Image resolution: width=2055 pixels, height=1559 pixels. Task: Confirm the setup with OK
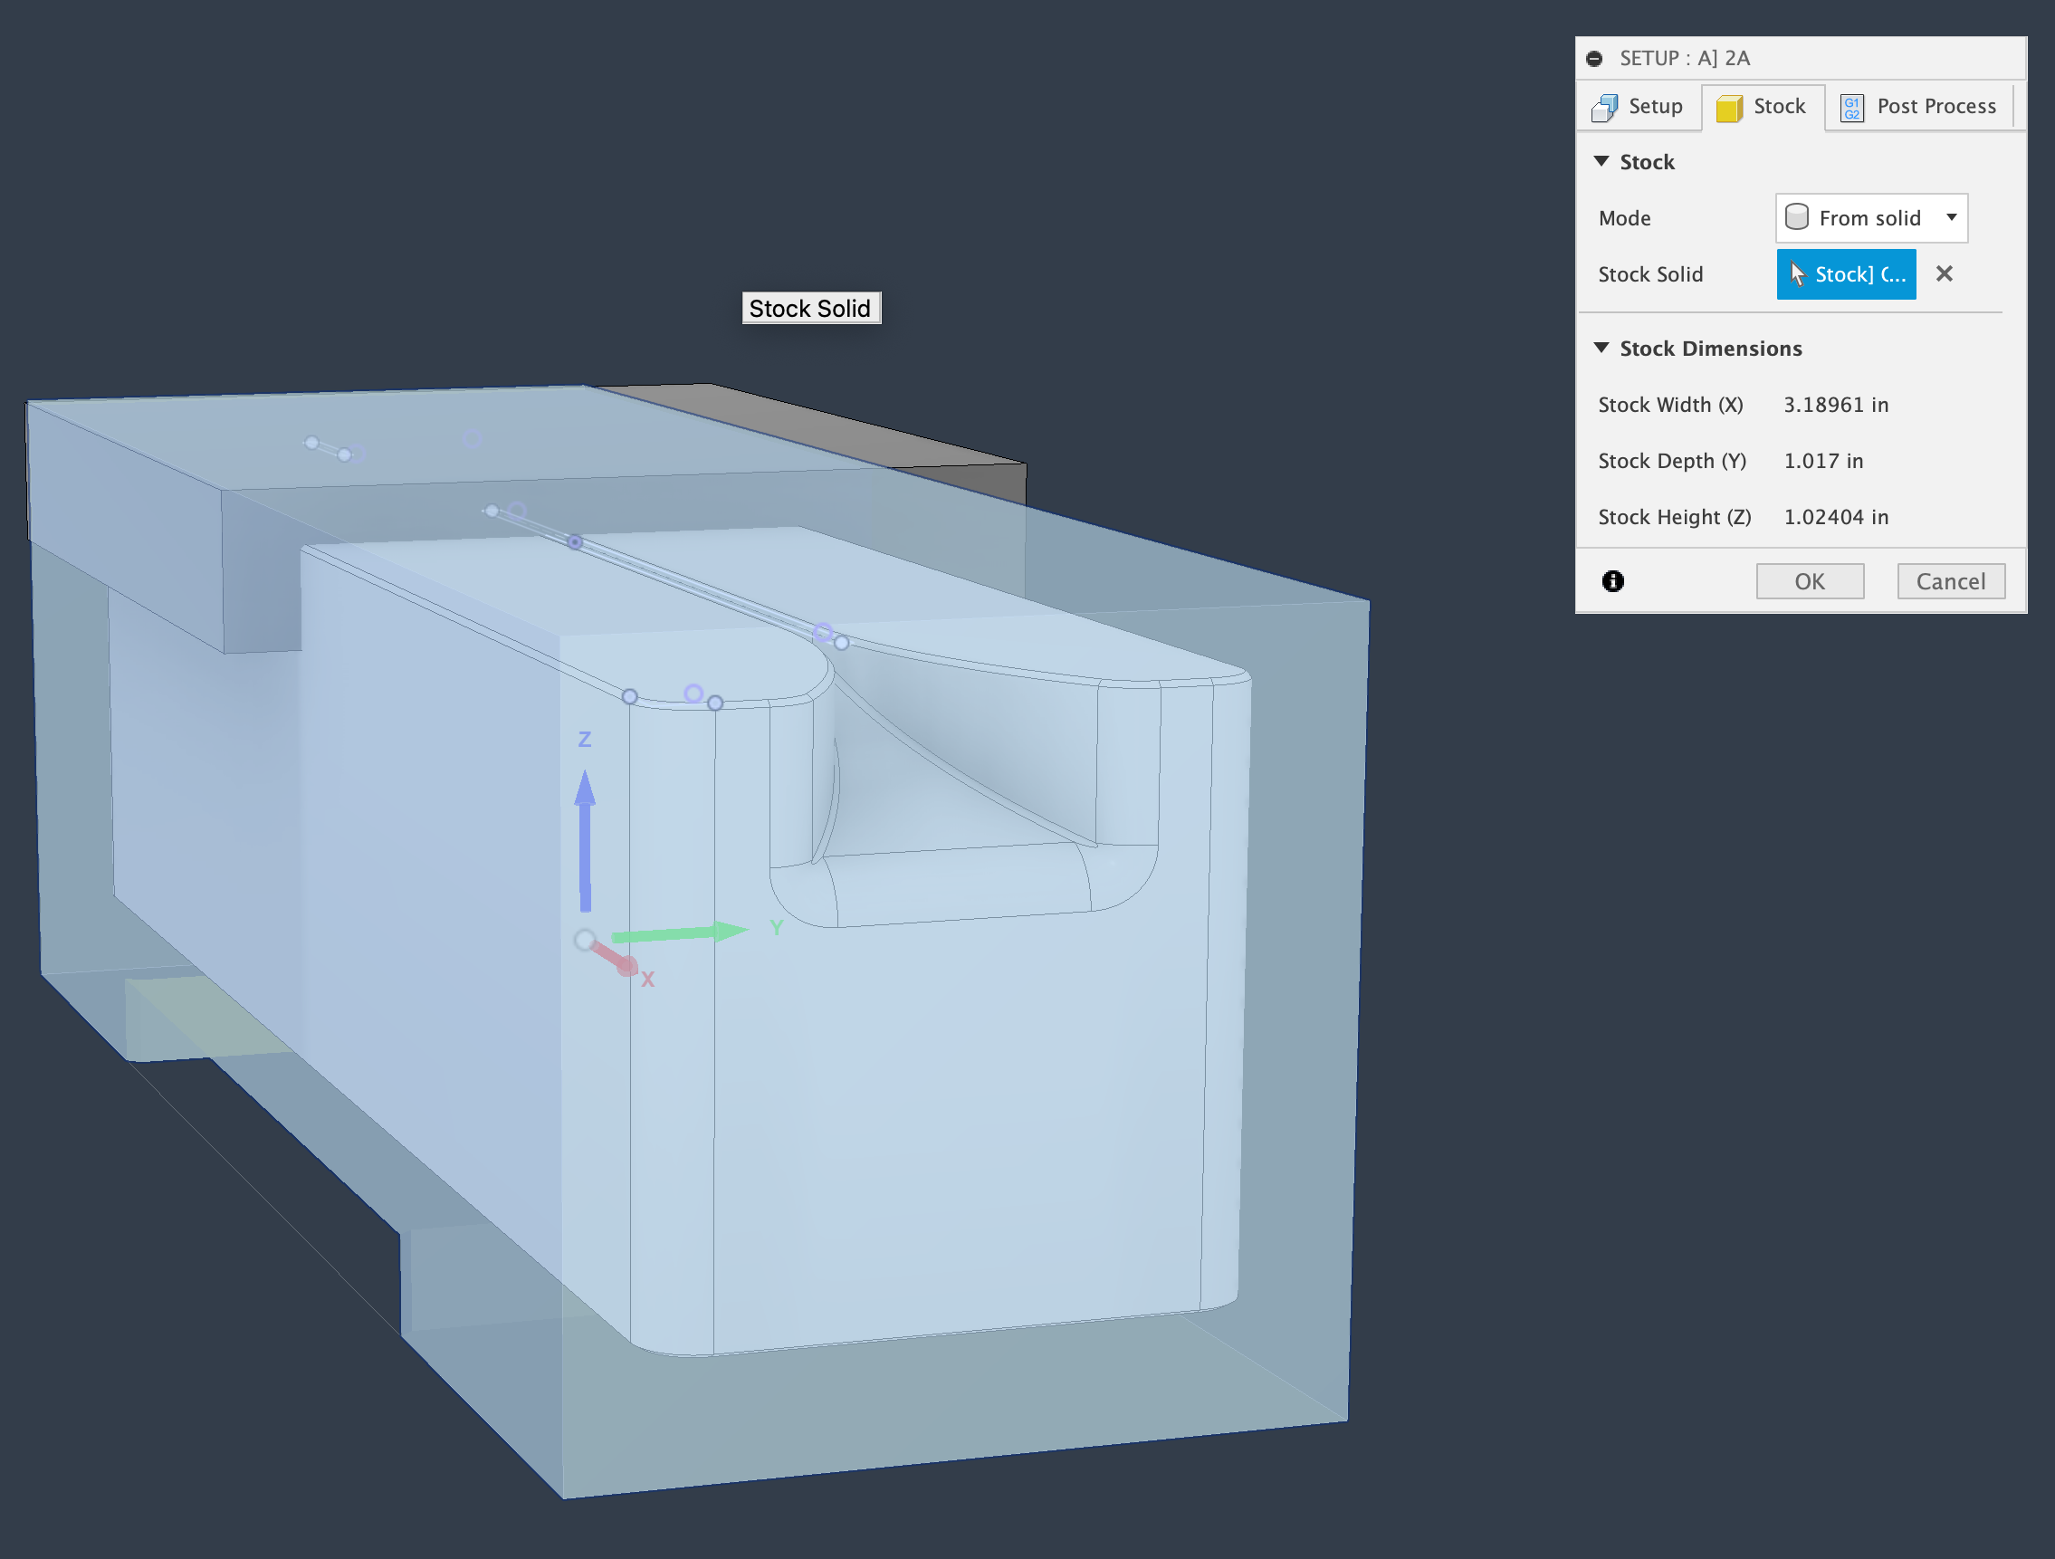click(1809, 580)
